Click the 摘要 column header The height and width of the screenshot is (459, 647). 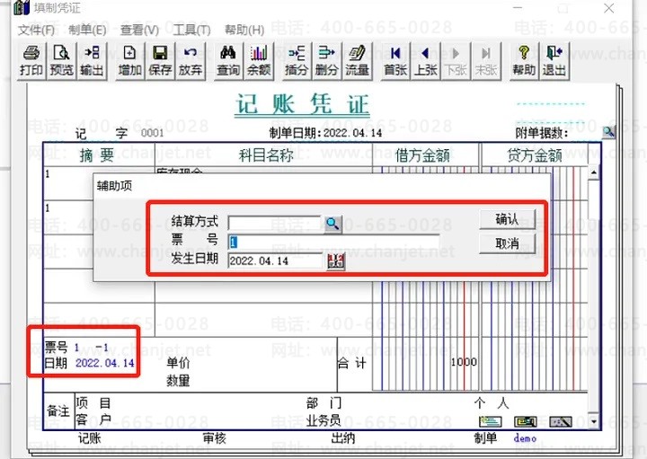pos(97,155)
